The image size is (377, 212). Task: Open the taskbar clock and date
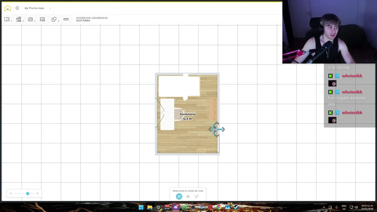367,207
